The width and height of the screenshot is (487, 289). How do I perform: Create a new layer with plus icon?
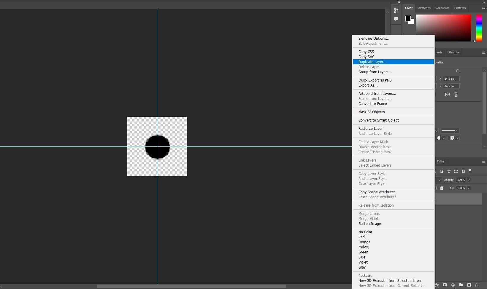[469, 285]
